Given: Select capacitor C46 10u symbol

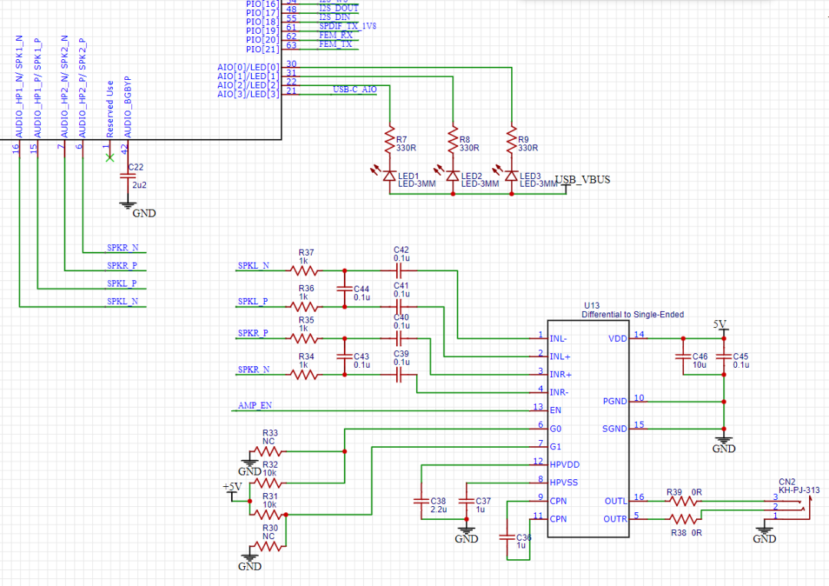Looking at the screenshot, I should (683, 357).
